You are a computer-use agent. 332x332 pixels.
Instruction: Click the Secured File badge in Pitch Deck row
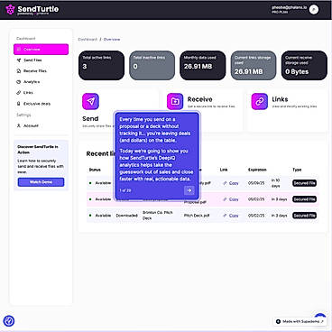(x=304, y=216)
